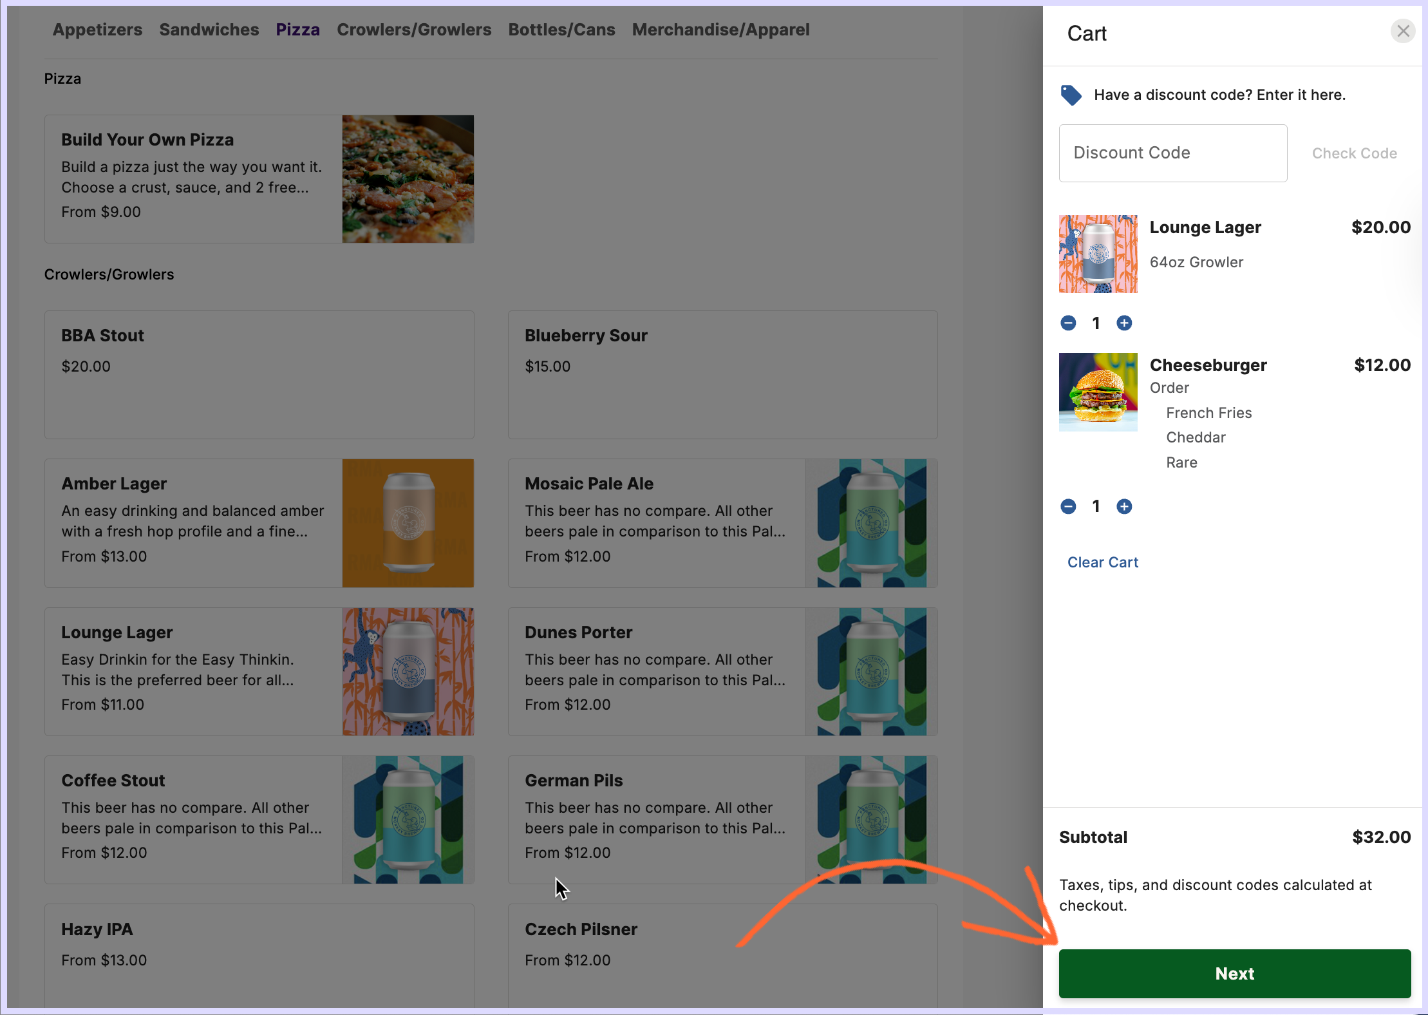
Task: Open the Crowlers/Growlers tab
Action: (x=413, y=30)
